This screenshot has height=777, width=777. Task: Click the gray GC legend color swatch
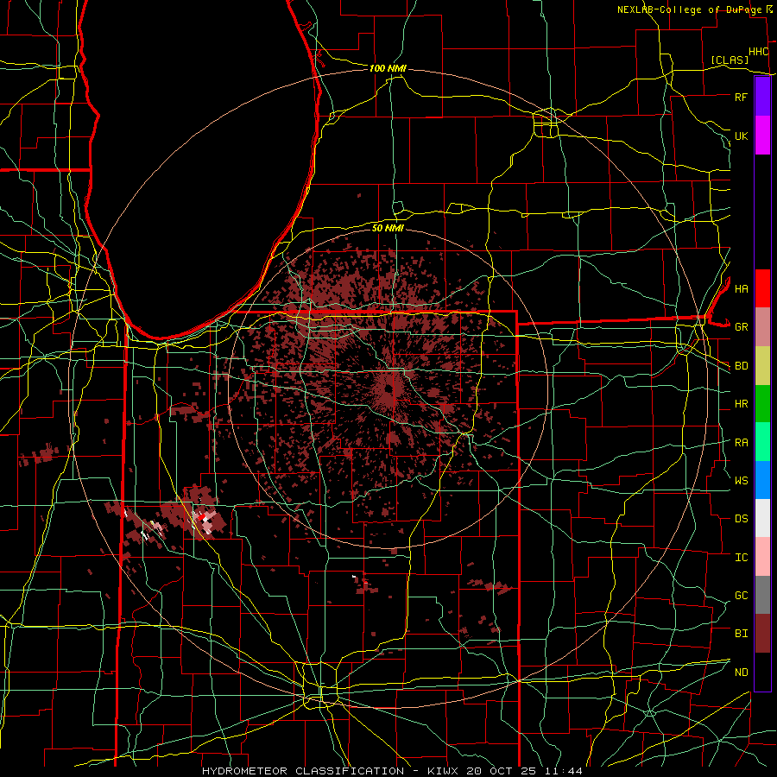[x=762, y=595]
